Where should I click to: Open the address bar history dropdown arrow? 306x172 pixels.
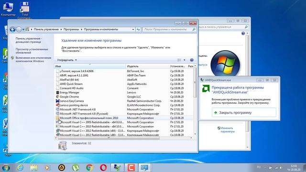tap(133, 30)
